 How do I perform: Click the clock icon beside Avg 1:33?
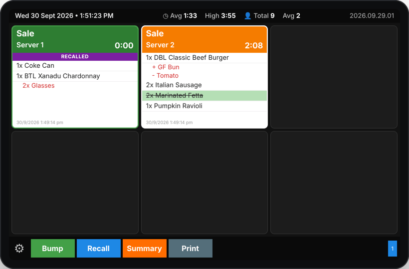click(x=166, y=16)
